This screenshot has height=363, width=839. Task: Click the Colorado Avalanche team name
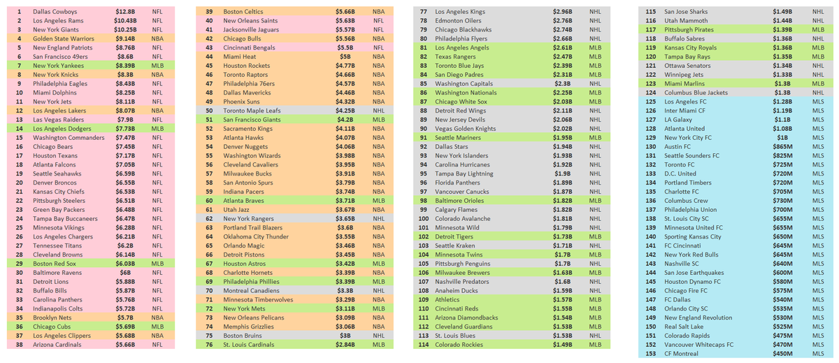click(x=463, y=218)
